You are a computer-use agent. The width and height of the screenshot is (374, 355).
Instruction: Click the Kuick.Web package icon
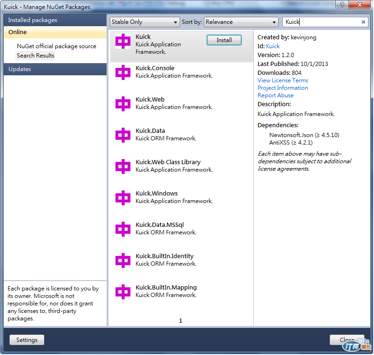click(123, 104)
